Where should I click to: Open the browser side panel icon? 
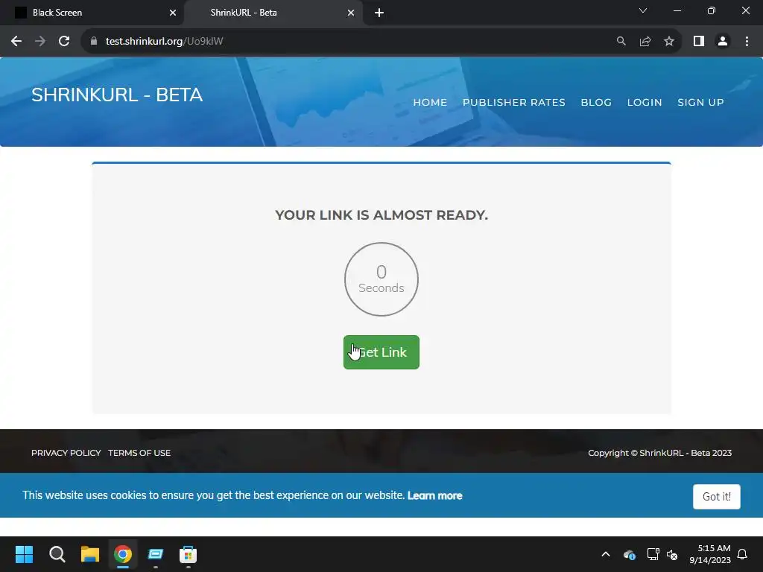[x=699, y=42]
